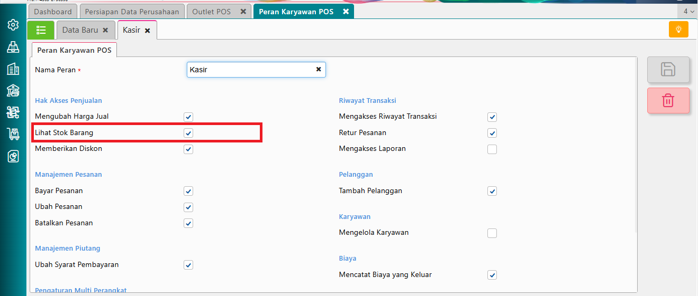Click the red trash delete button

click(x=668, y=100)
